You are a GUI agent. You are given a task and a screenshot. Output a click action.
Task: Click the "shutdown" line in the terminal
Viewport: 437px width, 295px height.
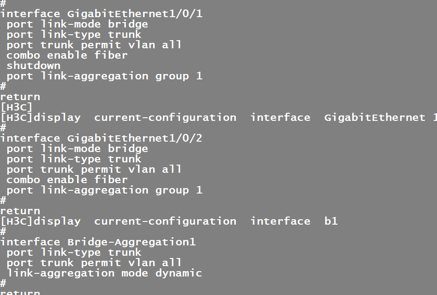(33, 66)
